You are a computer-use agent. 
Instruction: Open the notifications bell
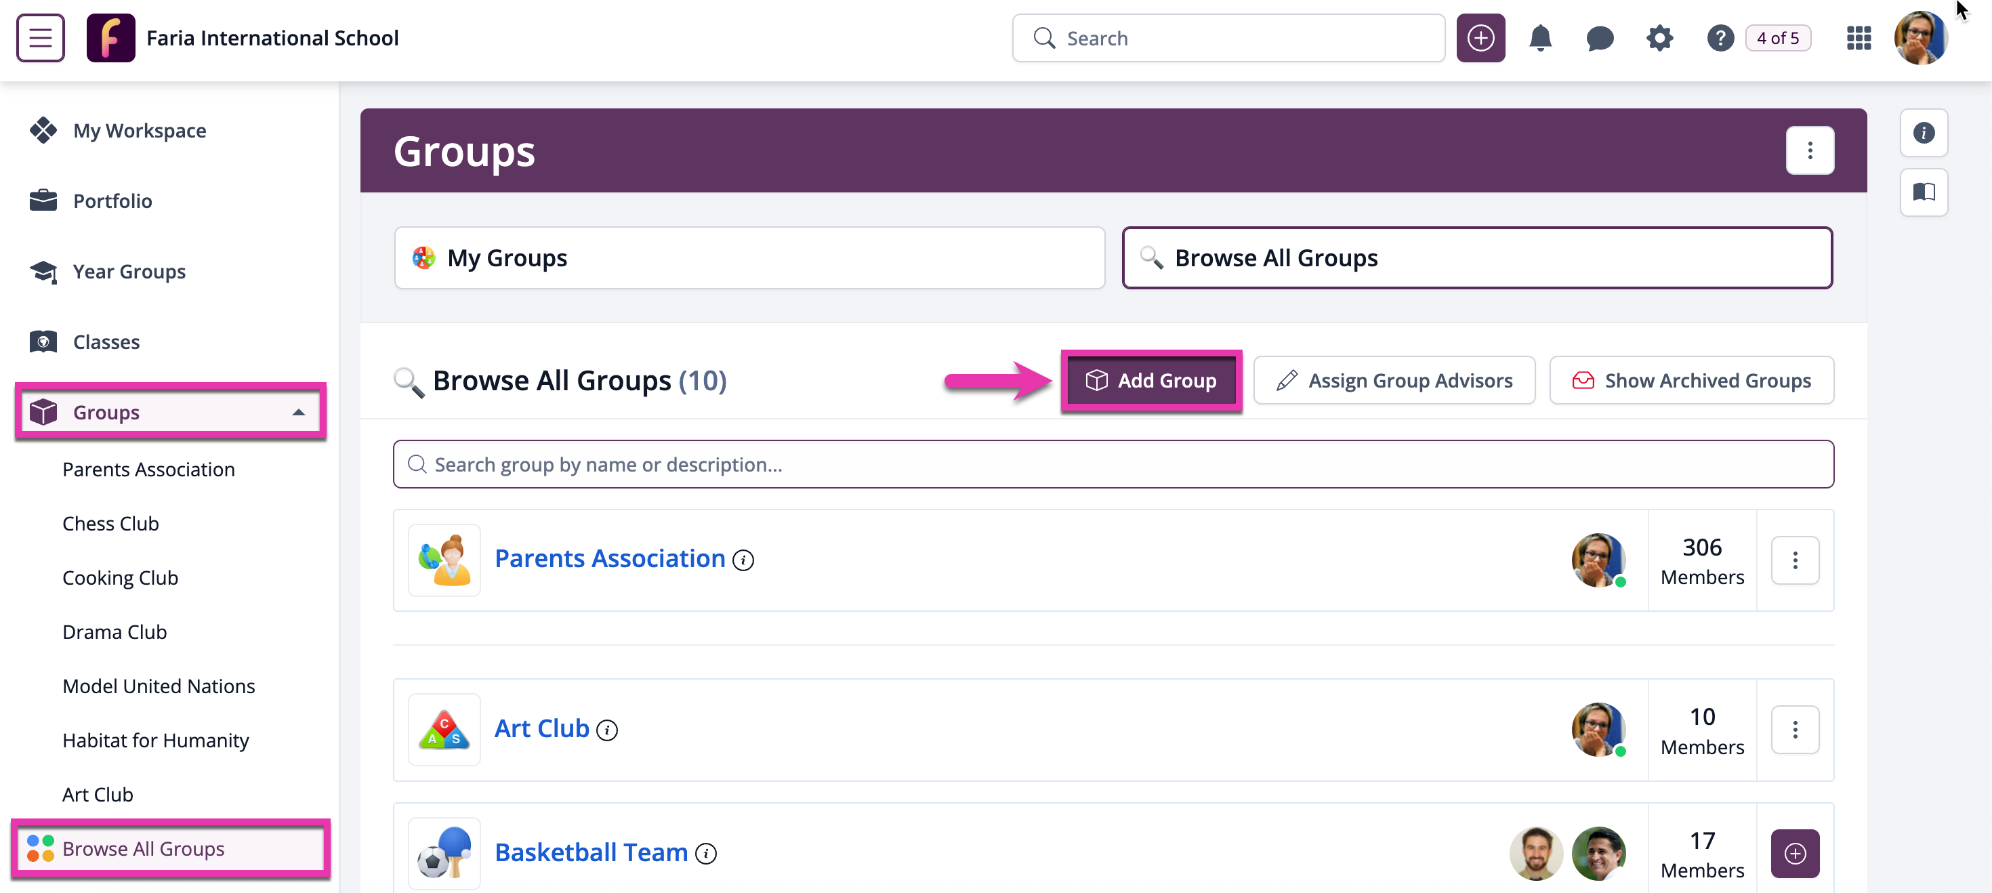pyautogui.click(x=1539, y=38)
